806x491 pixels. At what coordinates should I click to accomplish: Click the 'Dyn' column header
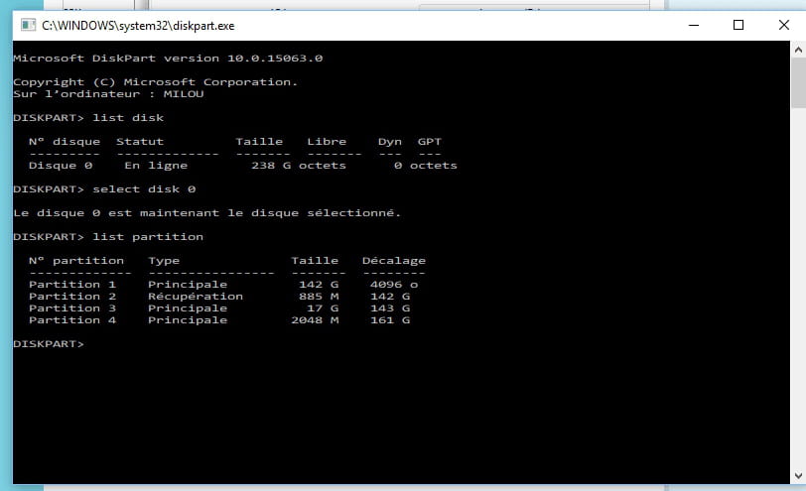(390, 142)
